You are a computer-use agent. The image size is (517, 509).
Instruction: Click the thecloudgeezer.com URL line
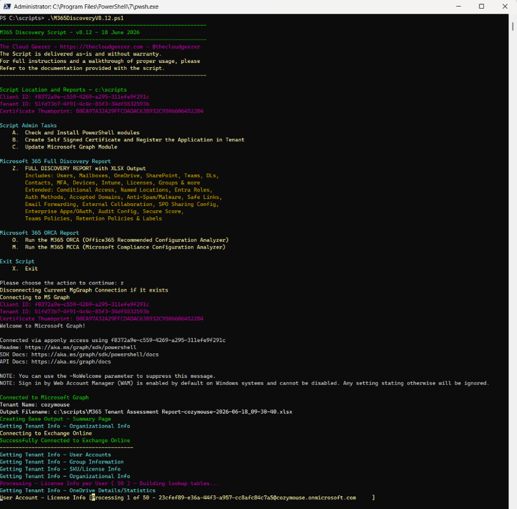[100, 47]
